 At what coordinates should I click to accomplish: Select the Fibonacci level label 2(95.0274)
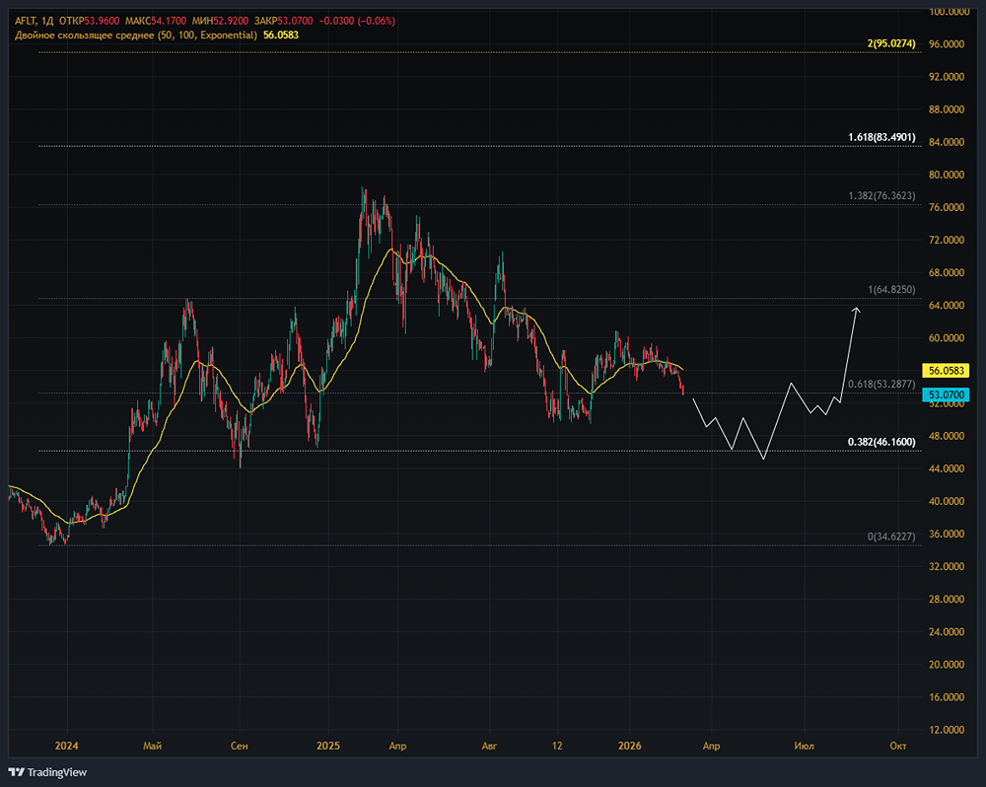891,43
